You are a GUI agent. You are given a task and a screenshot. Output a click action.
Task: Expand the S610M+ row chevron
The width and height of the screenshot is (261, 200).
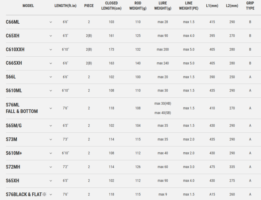(50, 153)
